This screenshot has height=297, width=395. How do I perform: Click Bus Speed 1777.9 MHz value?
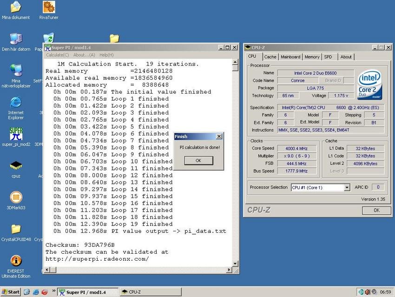pyautogui.click(x=296, y=171)
